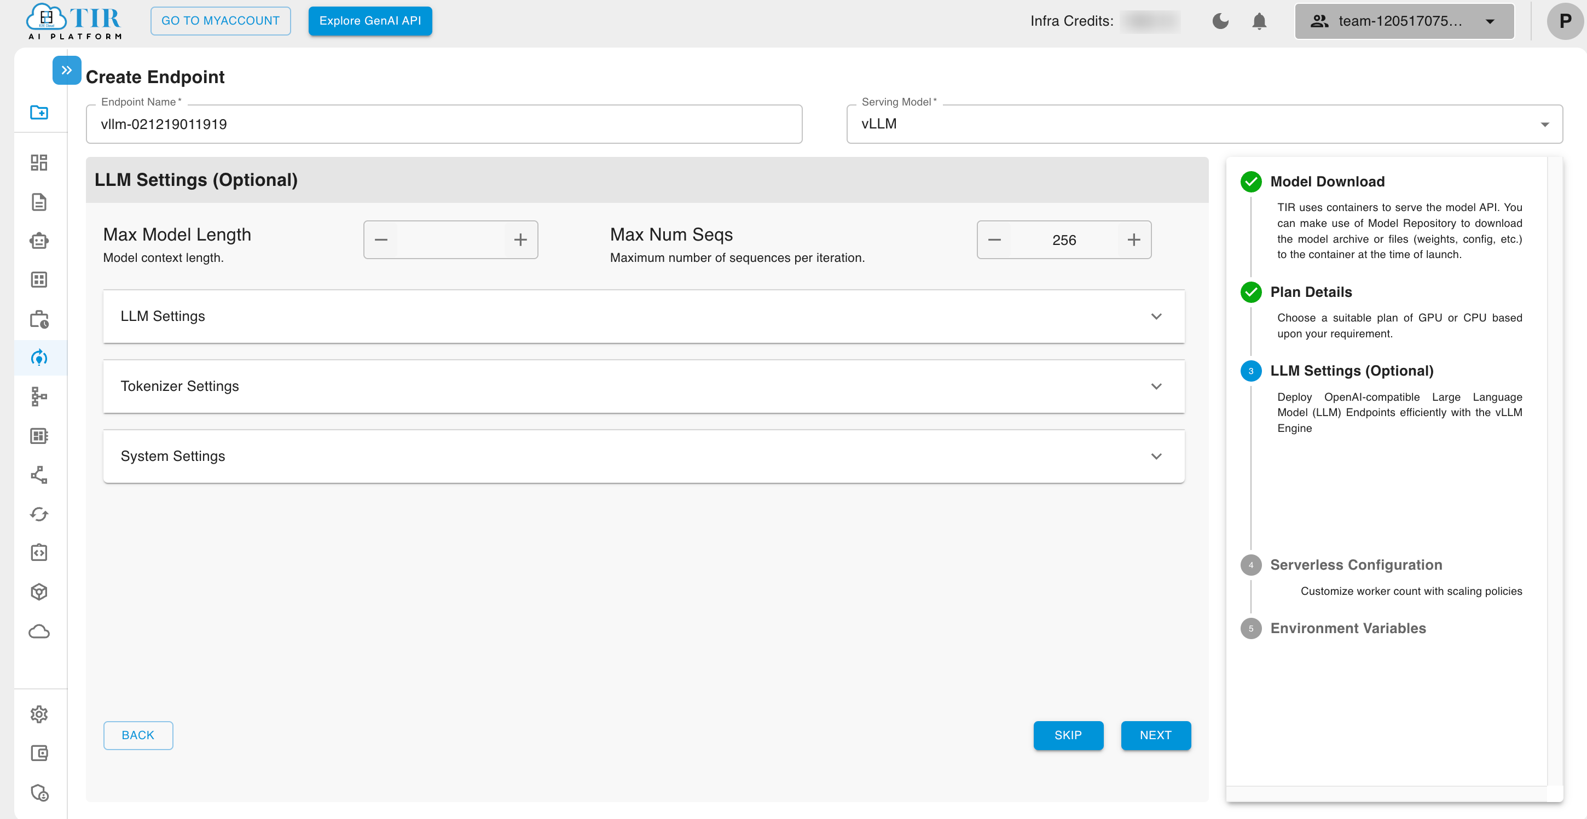Open the briefcase with clock icon
1587x819 pixels.
pos(39,319)
